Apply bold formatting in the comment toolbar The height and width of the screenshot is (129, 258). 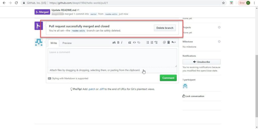pyautogui.click(x=118, y=42)
